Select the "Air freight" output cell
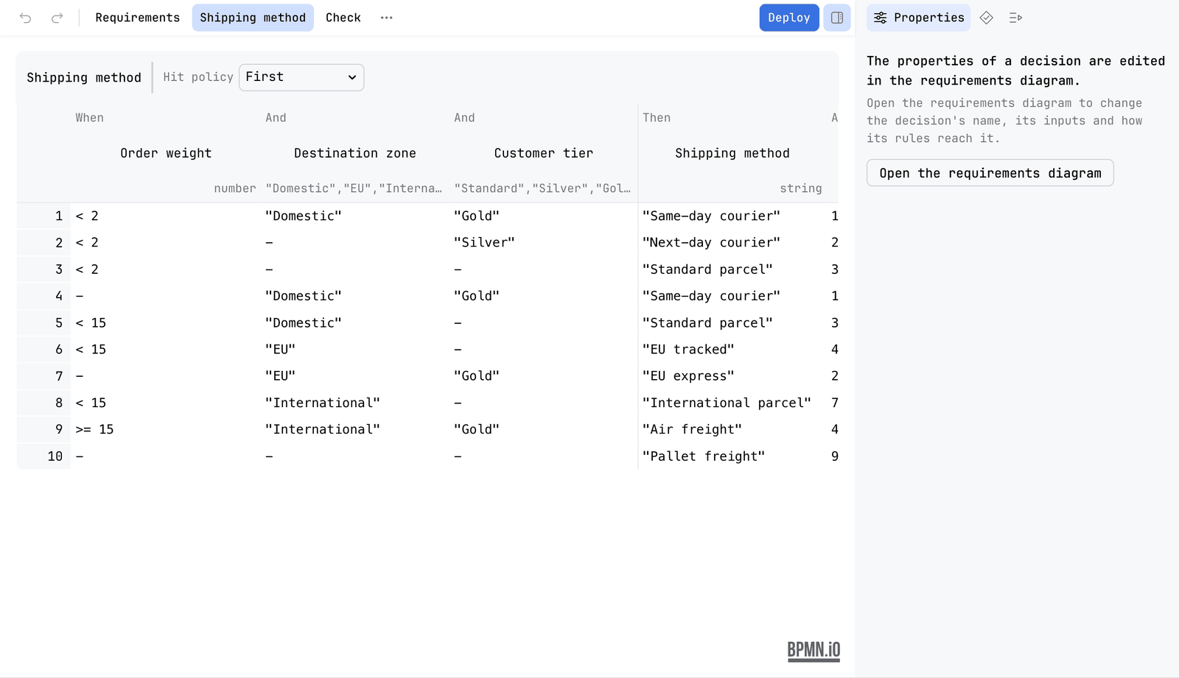Image resolution: width=1179 pixels, height=678 pixels. [x=732, y=430]
